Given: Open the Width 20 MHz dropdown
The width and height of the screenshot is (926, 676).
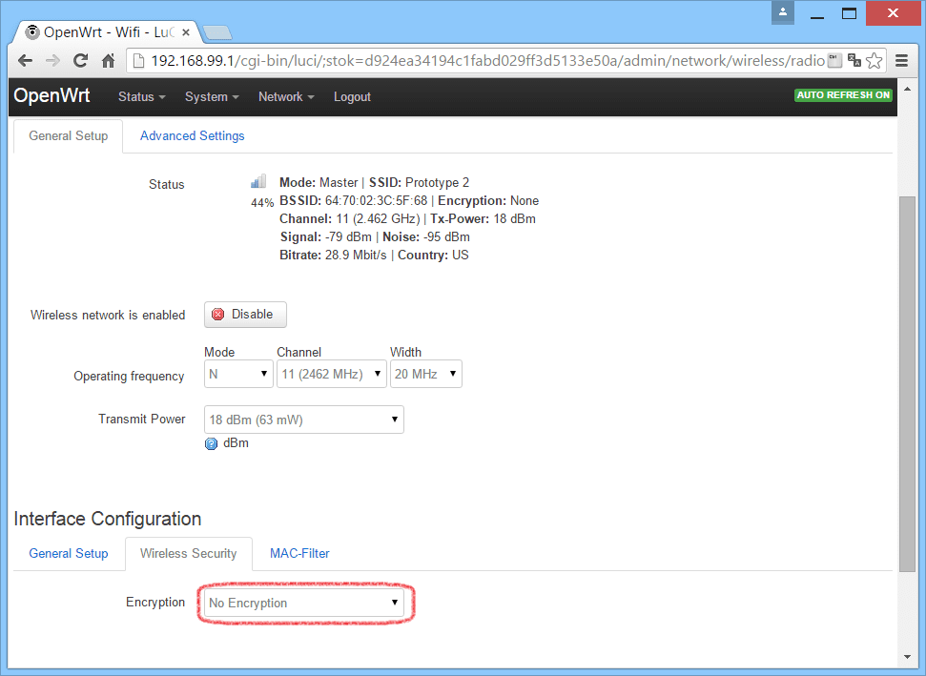Looking at the screenshot, I should click(426, 375).
